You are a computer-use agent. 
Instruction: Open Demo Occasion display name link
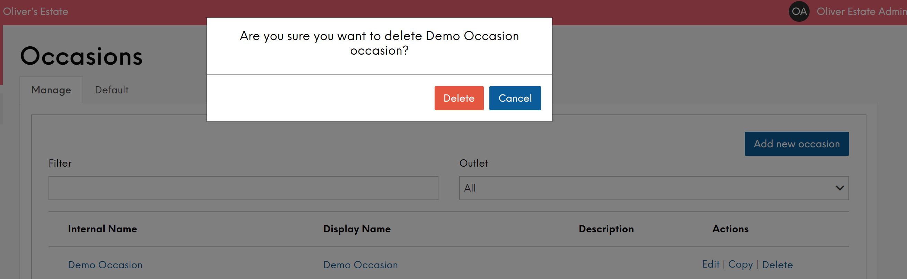(360, 265)
